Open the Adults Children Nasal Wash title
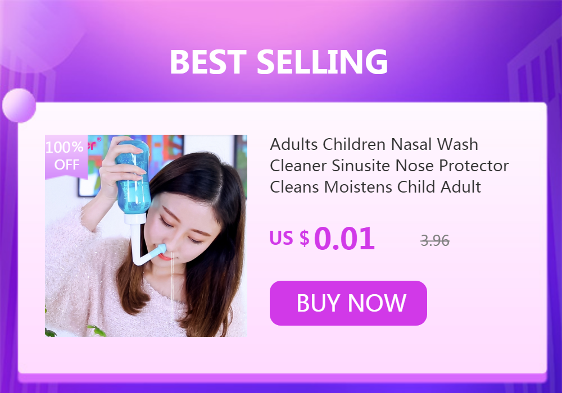562x393 pixels. pyautogui.click(x=389, y=166)
